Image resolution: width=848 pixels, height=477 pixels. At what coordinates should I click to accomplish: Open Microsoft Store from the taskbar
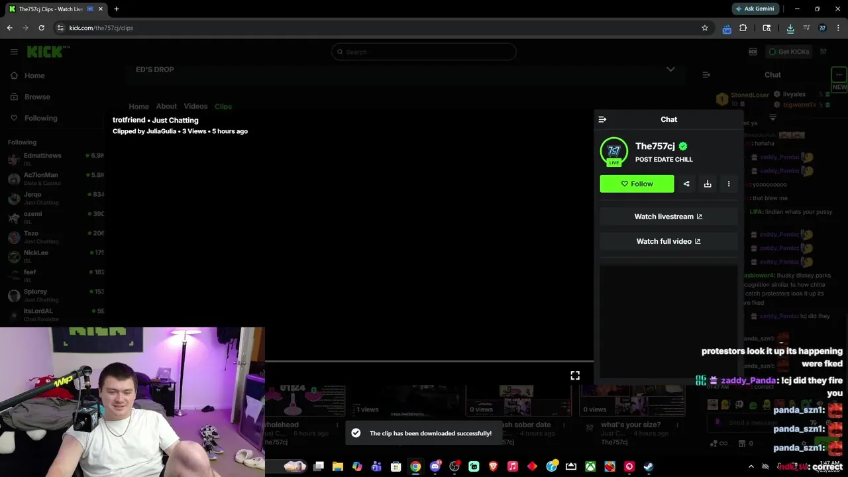396,466
